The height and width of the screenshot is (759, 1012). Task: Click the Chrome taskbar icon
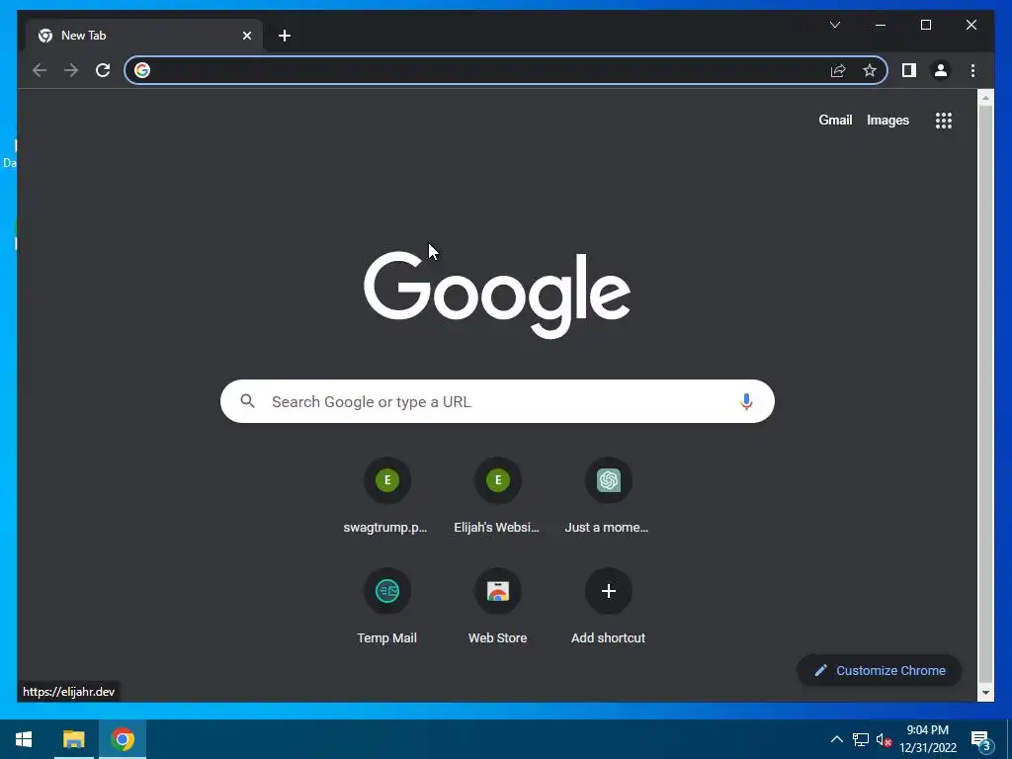pos(123,739)
